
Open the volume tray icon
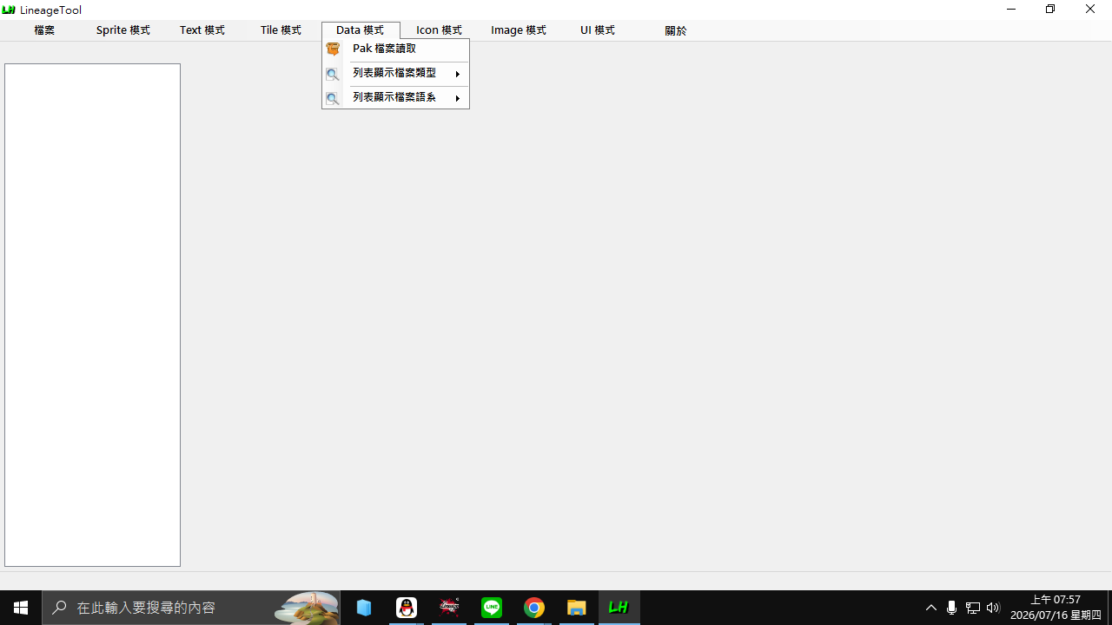[994, 608]
